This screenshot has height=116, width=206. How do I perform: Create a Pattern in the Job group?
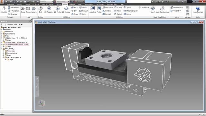coord(34,10)
